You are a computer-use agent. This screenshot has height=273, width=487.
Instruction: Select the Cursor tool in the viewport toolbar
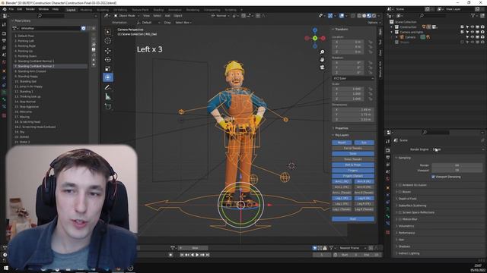(x=108, y=40)
